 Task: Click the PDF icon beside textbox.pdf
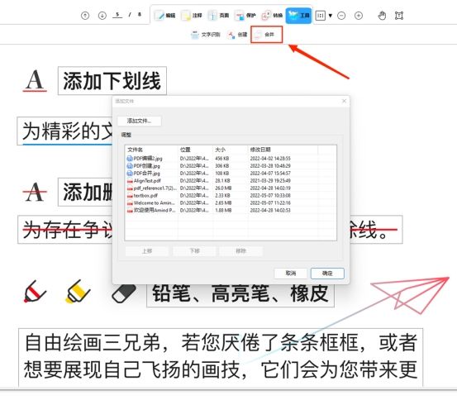pos(130,196)
